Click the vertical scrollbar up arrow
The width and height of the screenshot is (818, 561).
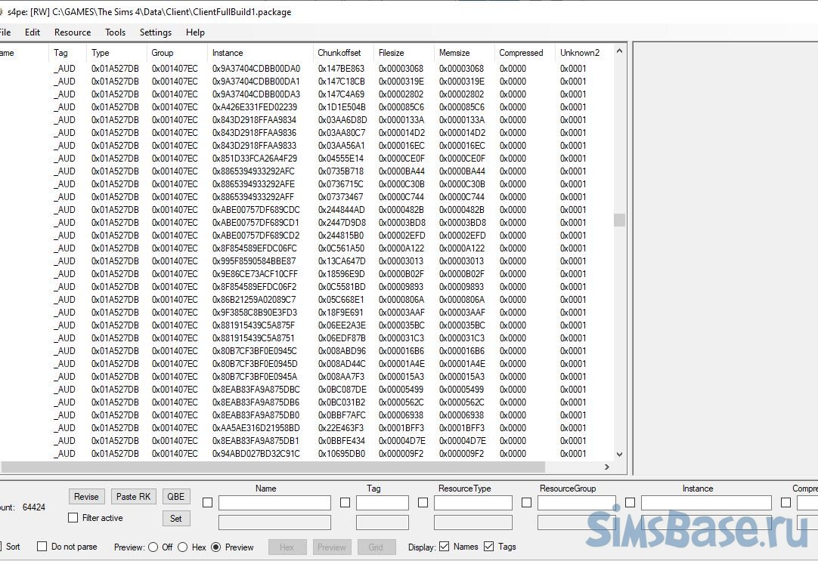coord(620,51)
